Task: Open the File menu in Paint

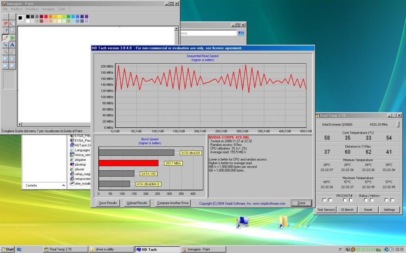Action: 5,9
